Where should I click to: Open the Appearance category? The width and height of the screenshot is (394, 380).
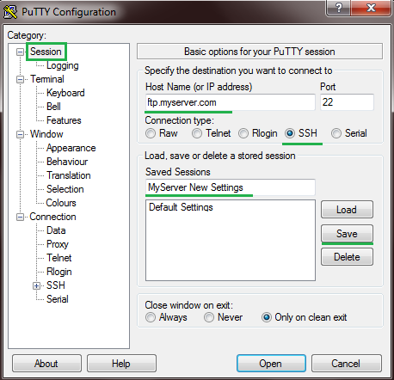[x=71, y=148]
